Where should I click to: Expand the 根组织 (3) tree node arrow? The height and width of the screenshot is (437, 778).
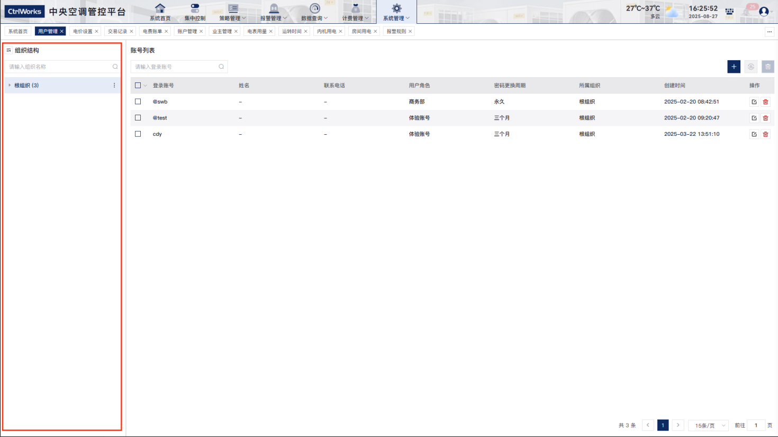click(10, 86)
